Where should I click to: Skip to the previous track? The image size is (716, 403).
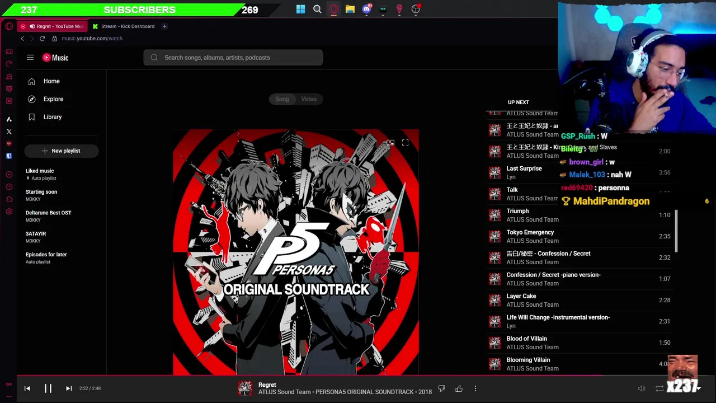click(27, 388)
